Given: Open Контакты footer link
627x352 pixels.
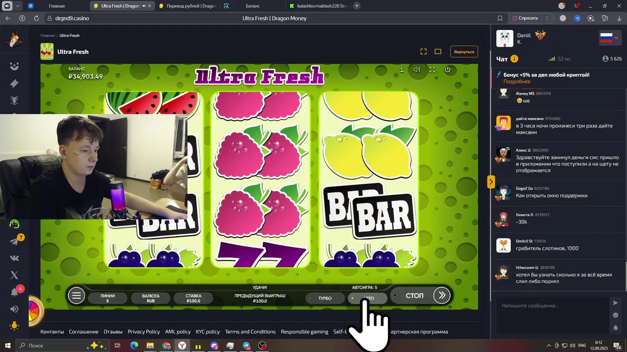Looking at the screenshot, I should (x=52, y=331).
